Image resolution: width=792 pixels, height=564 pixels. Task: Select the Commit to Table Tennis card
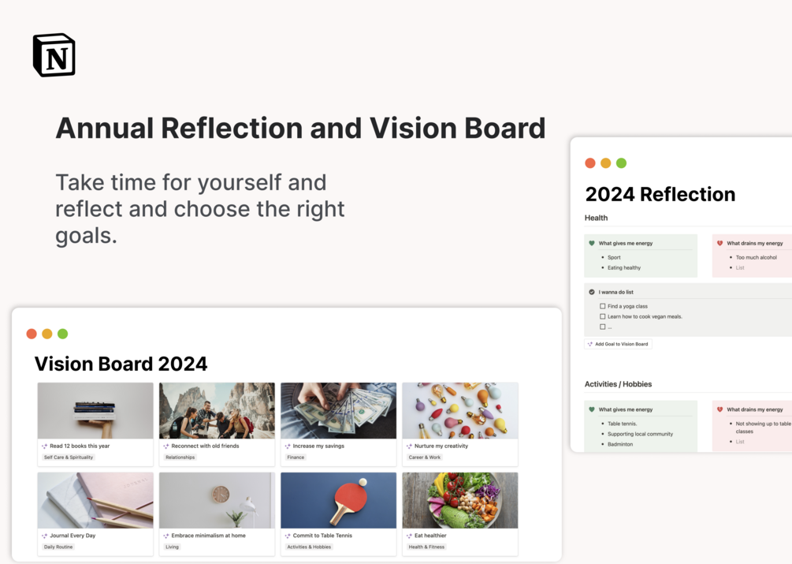[338, 514]
